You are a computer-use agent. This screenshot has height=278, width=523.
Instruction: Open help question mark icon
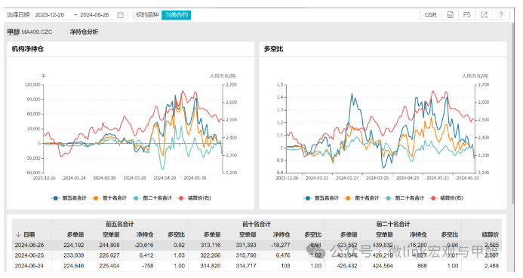501,15
